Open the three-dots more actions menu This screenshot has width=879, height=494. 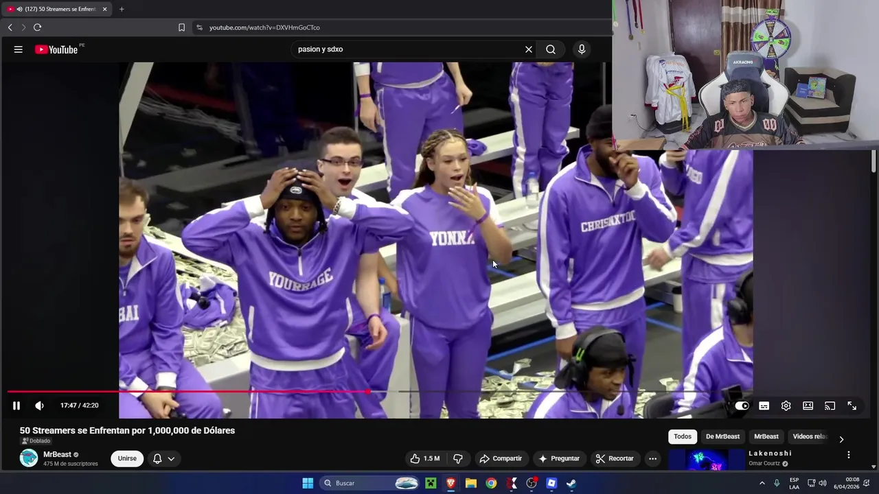click(x=652, y=458)
